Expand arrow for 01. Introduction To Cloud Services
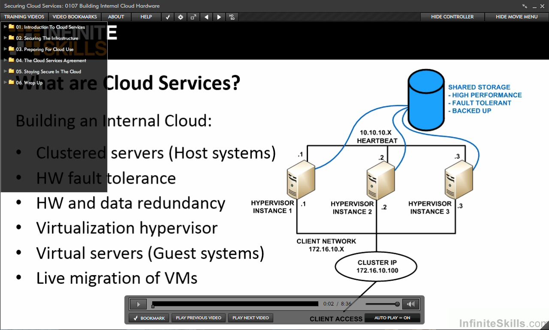Image resolution: width=549 pixels, height=330 pixels. point(5,27)
